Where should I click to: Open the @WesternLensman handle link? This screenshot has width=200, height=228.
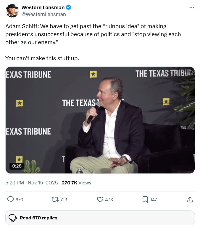(x=43, y=14)
